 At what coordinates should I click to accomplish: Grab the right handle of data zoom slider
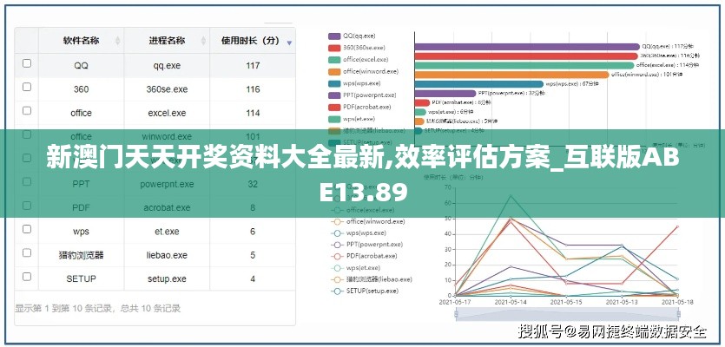click(x=678, y=315)
